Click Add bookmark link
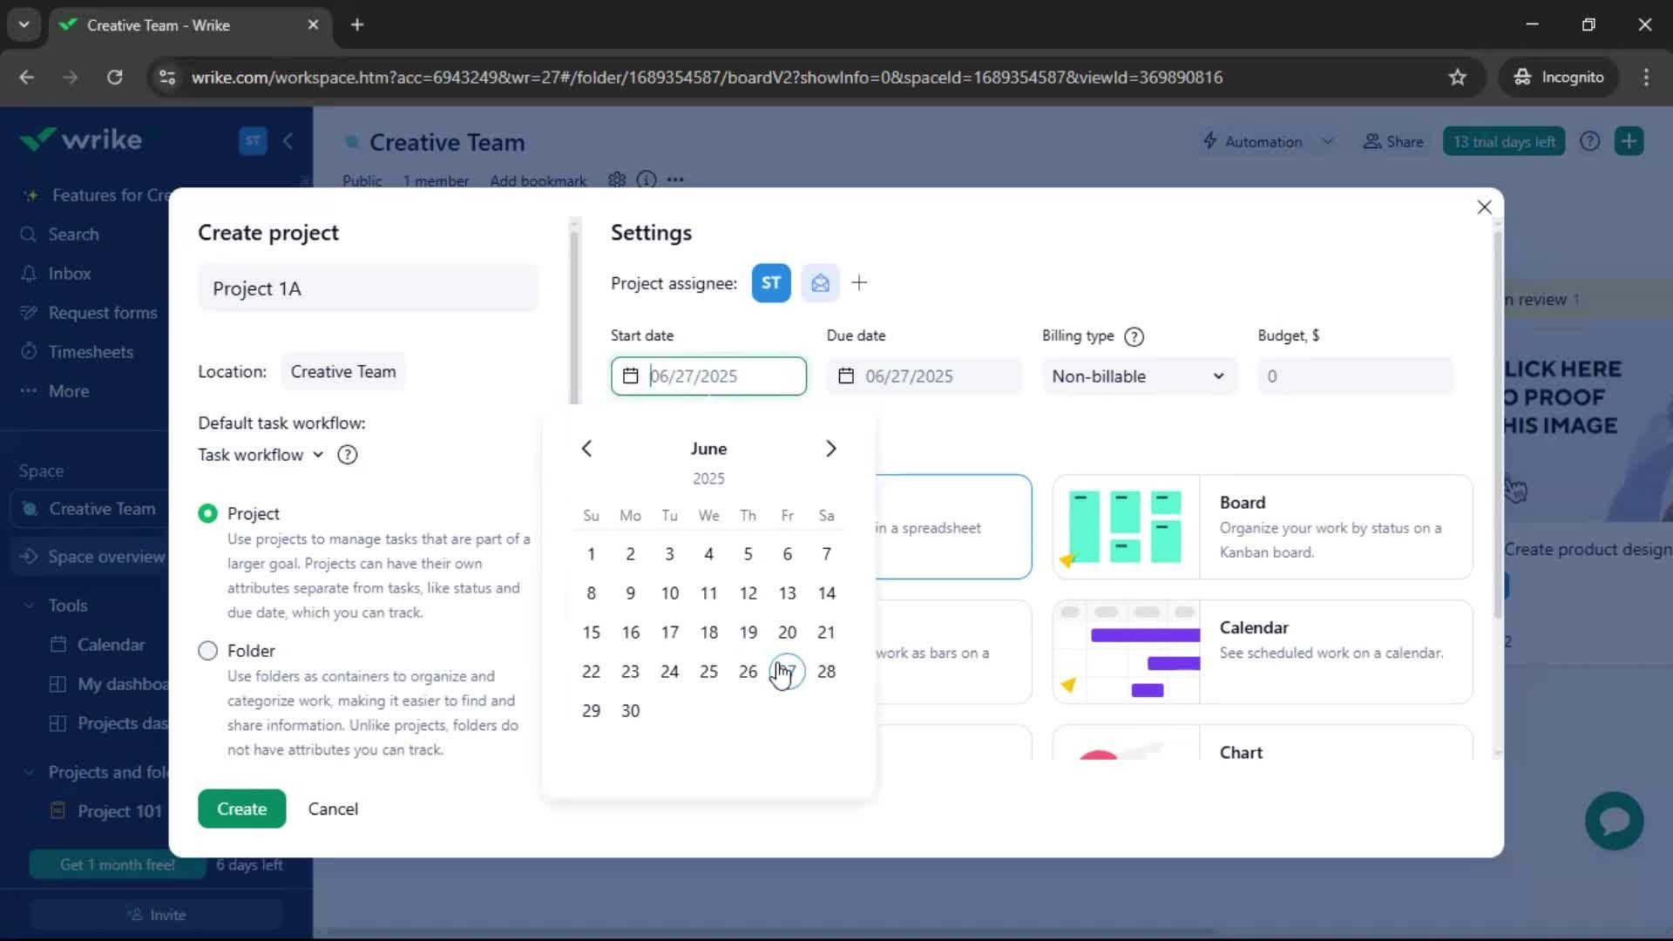 coord(538,181)
